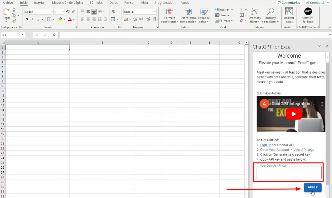332x198 pixels.
Task: Click the percent style icon
Action: [x=135, y=20]
